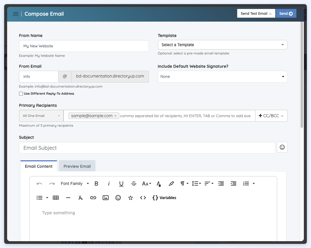The width and height of the screenshot is (311, 248).
Task: Open the paragraph format menu
Action: [184, 184]
